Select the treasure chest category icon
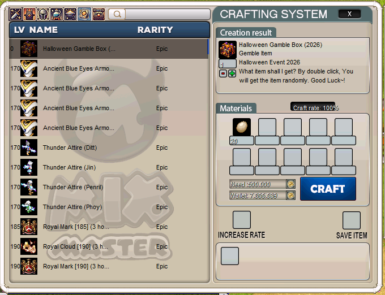The height and width of the screenshot is (295, 385). pos(99,14)
